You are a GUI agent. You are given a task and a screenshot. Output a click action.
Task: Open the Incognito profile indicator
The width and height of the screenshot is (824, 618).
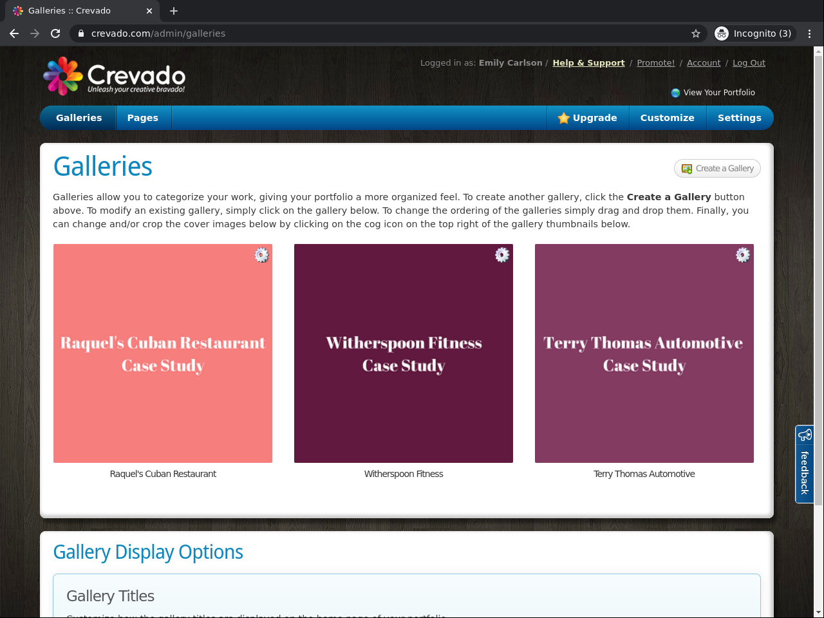[x=755, y=33]
